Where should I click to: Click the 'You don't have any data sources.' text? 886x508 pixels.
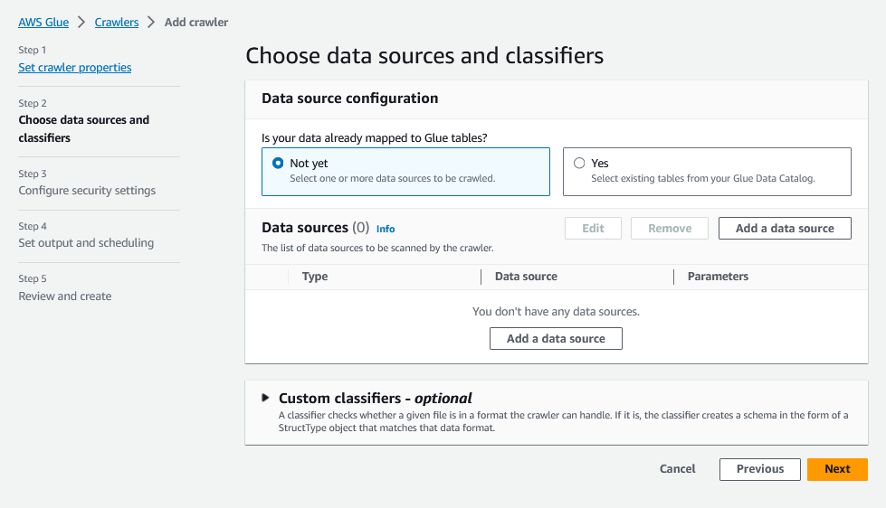click(x=556, y=312)
